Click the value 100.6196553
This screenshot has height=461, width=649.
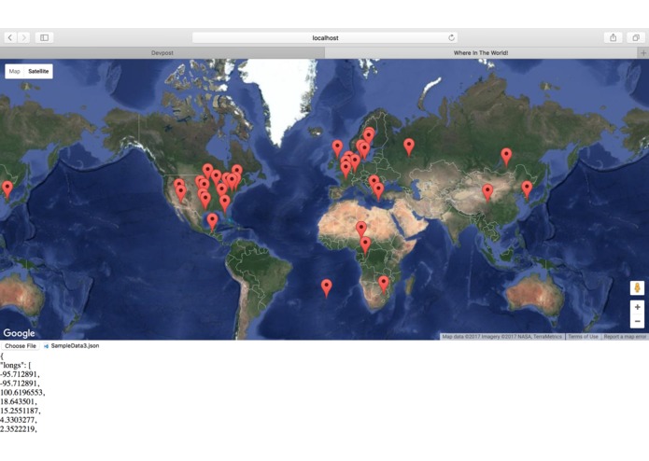(22, 392)
